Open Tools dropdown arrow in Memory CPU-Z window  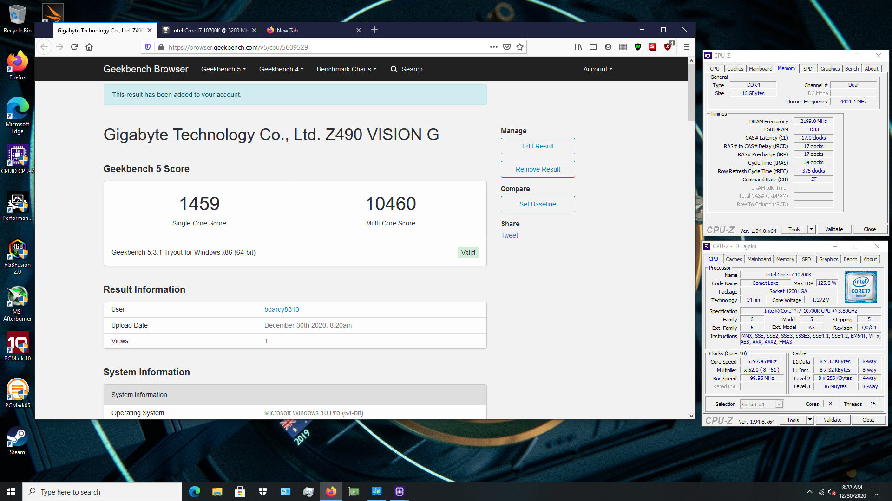coord(811,229)
